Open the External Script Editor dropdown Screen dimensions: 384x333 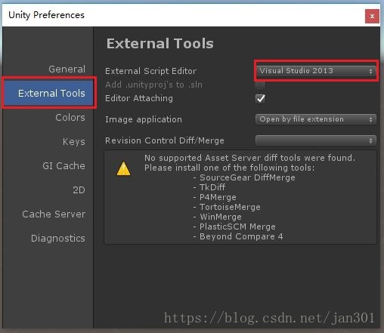coord(316,71)
